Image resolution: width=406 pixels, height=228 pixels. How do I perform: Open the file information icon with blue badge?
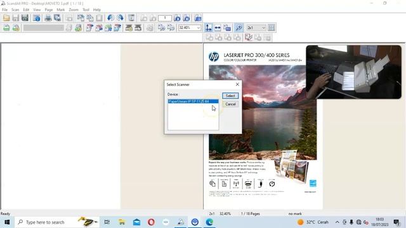pos(37,18)
